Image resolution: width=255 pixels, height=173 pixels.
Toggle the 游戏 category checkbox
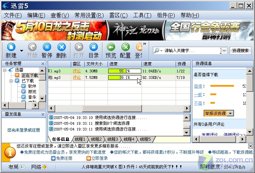(x=23, y=91)
